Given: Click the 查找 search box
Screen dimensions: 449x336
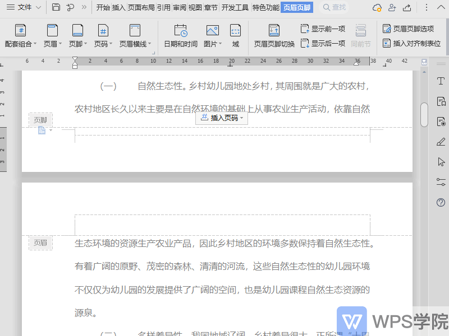Looking at the screenshot, I should [x=335, y=7].
